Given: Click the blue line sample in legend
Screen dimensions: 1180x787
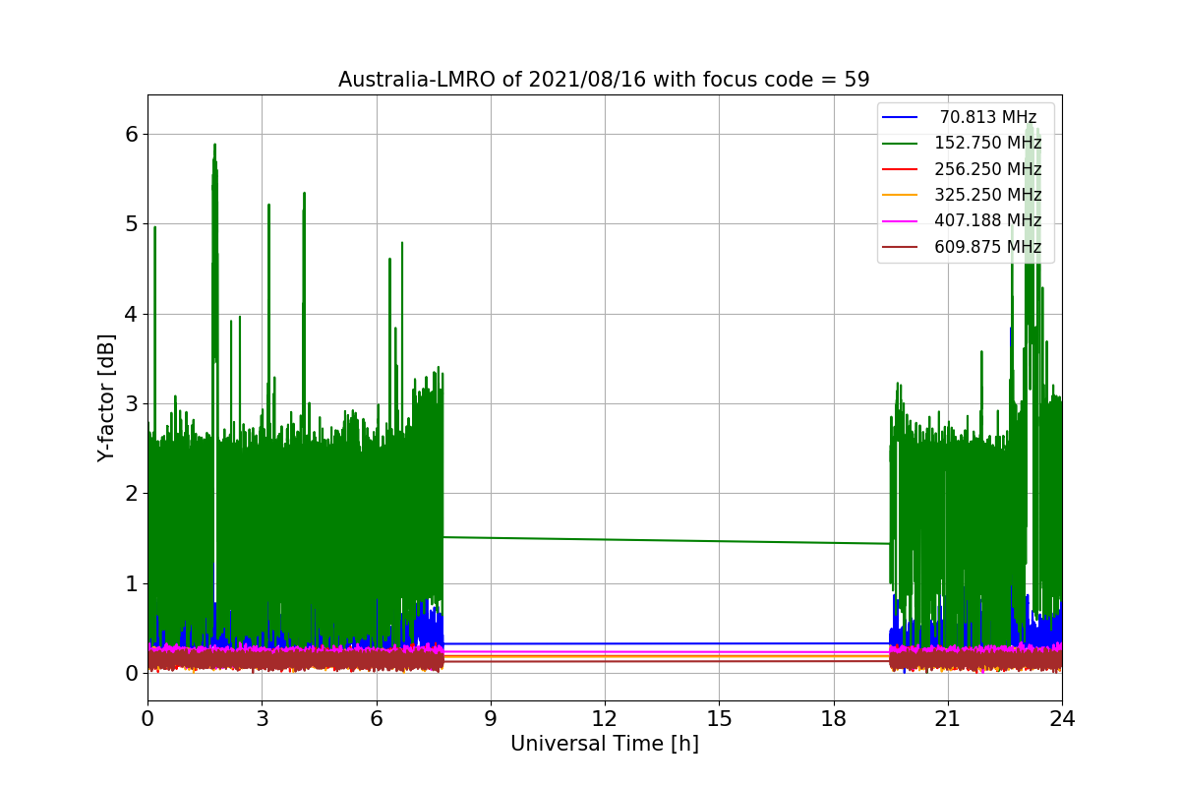Looking at the screenshot, I should 900,118.
